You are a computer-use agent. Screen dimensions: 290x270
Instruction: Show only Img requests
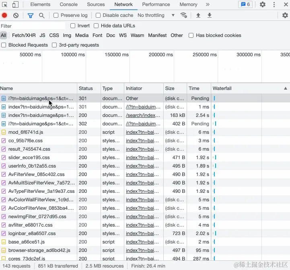tap(67, 35)
